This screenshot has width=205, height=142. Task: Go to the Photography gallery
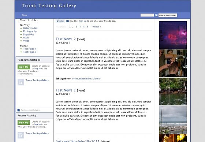click(30, 31)
